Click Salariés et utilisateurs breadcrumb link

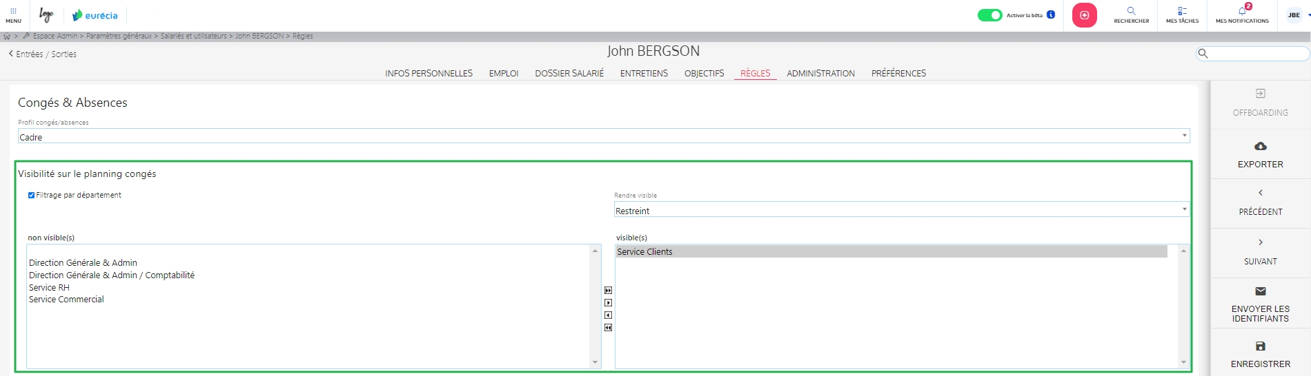tap(193, 36)
